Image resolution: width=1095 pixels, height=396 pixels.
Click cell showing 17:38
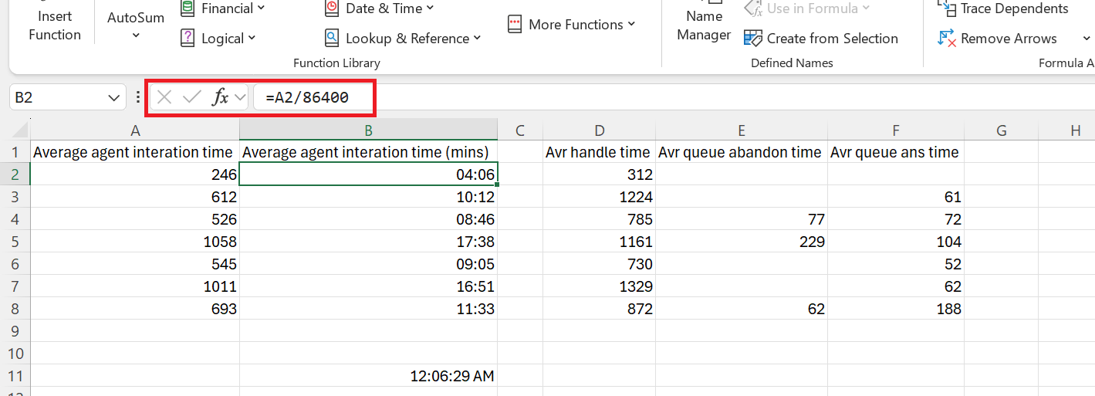coord(368,242)
